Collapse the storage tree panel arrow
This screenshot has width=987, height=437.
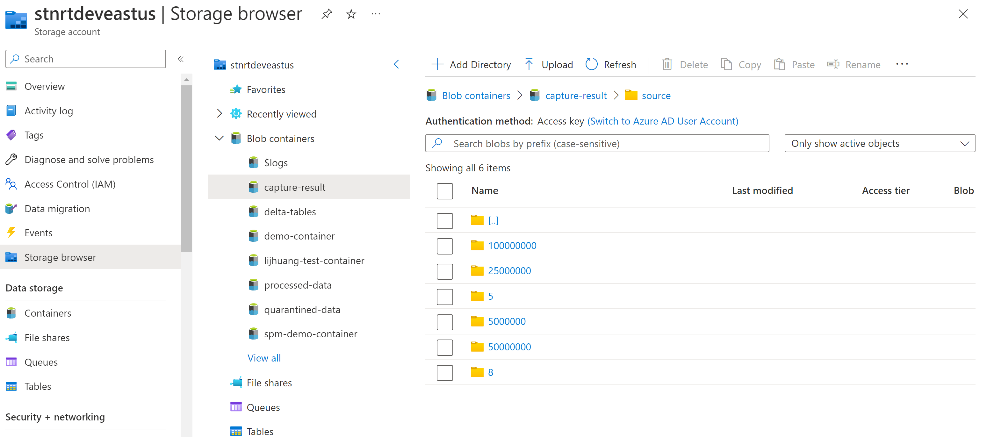(397, 64)
